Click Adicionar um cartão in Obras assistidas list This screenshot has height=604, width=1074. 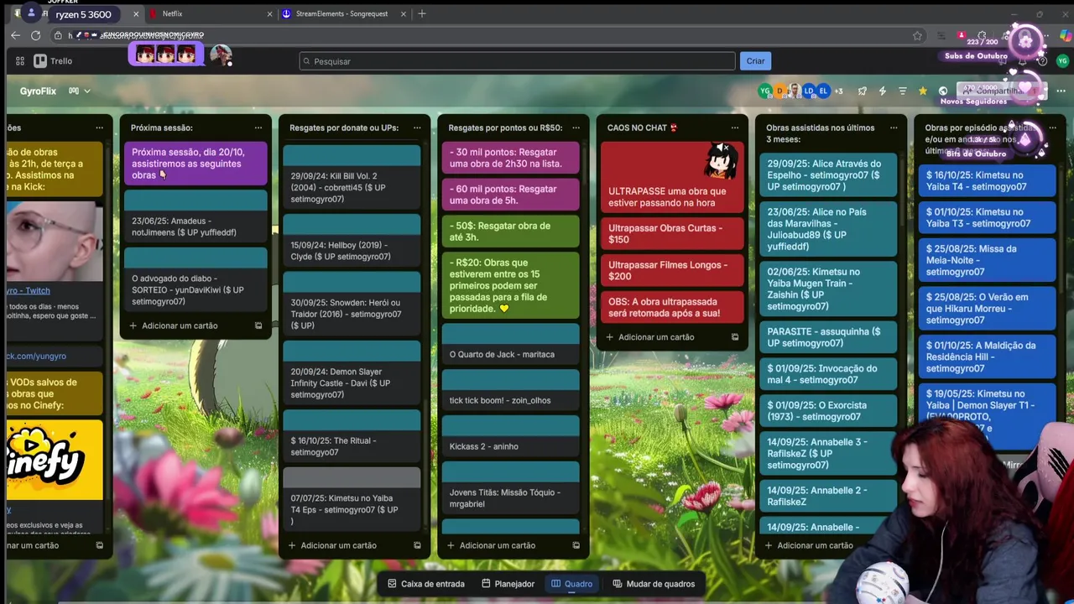815,545
